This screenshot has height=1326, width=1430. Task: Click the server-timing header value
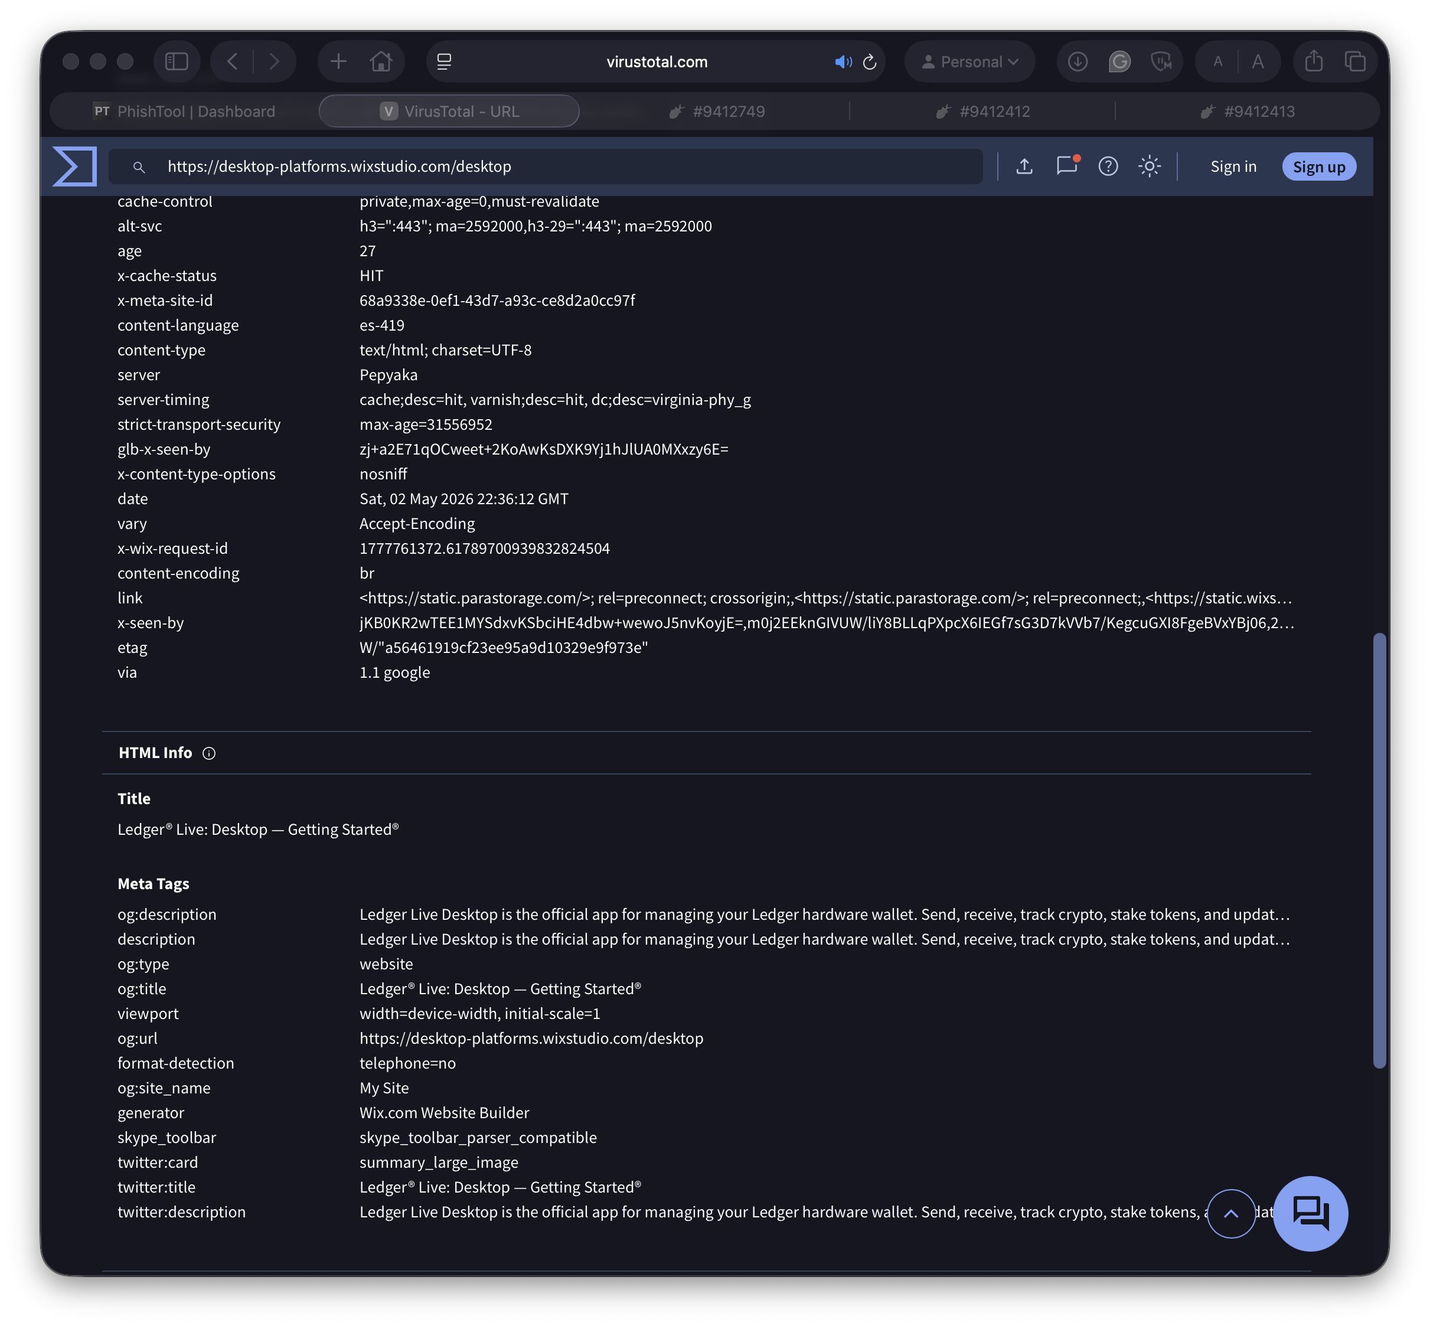tap(556, 400)
